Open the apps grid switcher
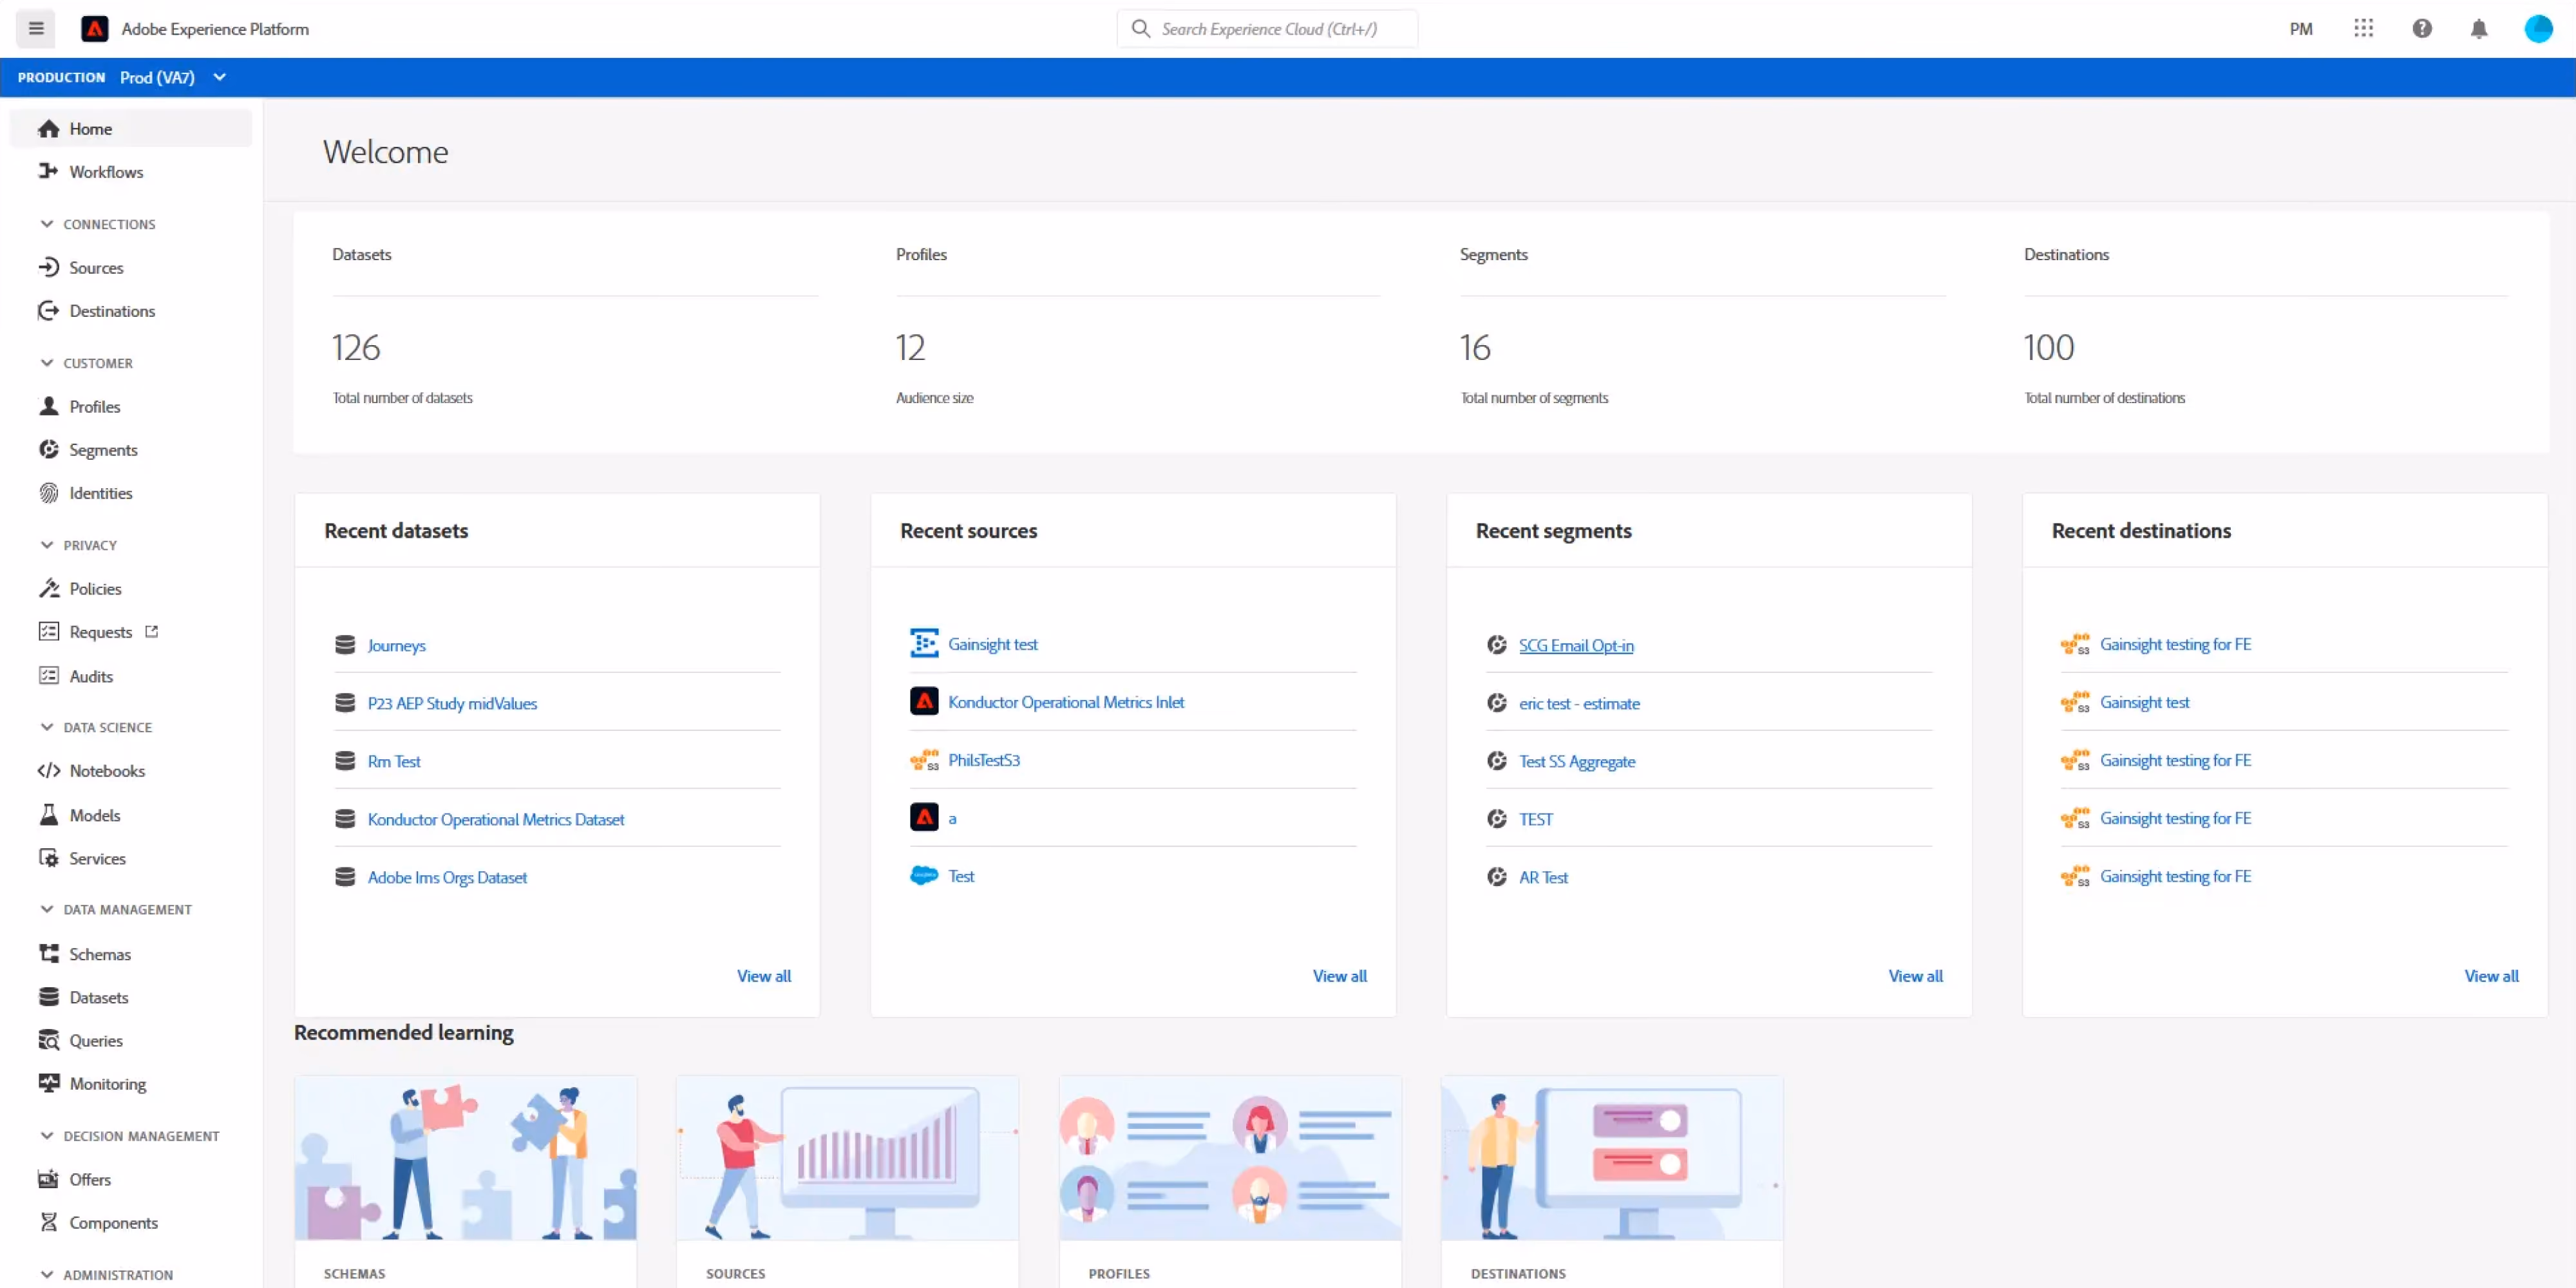Image resolution: width=2576 pixels, height=1288 pixels. tap(2364, 28)
